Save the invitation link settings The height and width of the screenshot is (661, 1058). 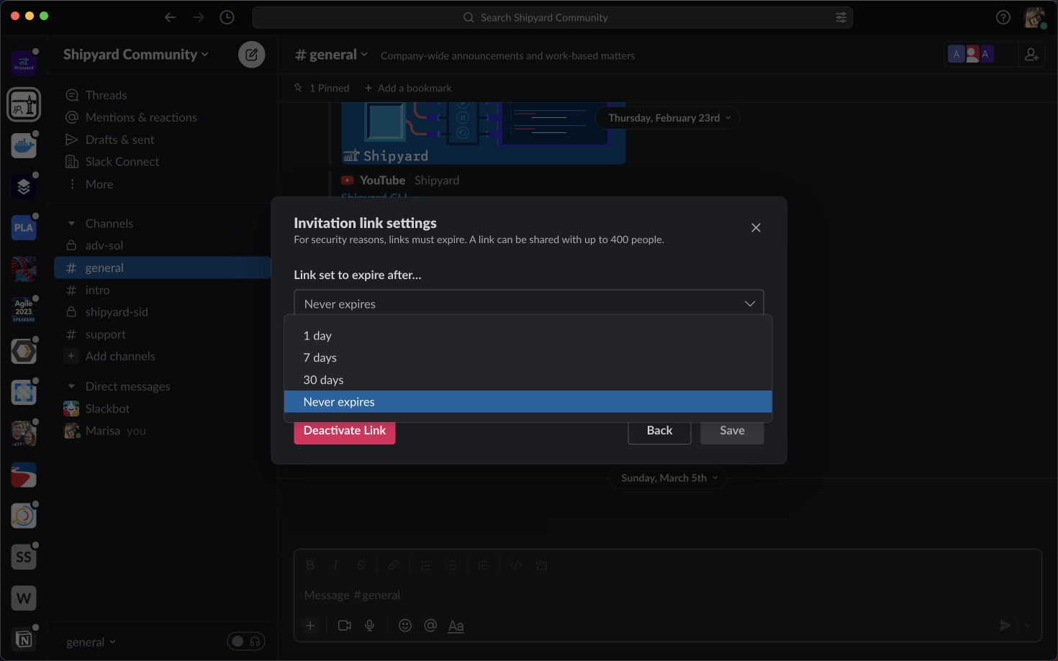click(x=732, y=430)
